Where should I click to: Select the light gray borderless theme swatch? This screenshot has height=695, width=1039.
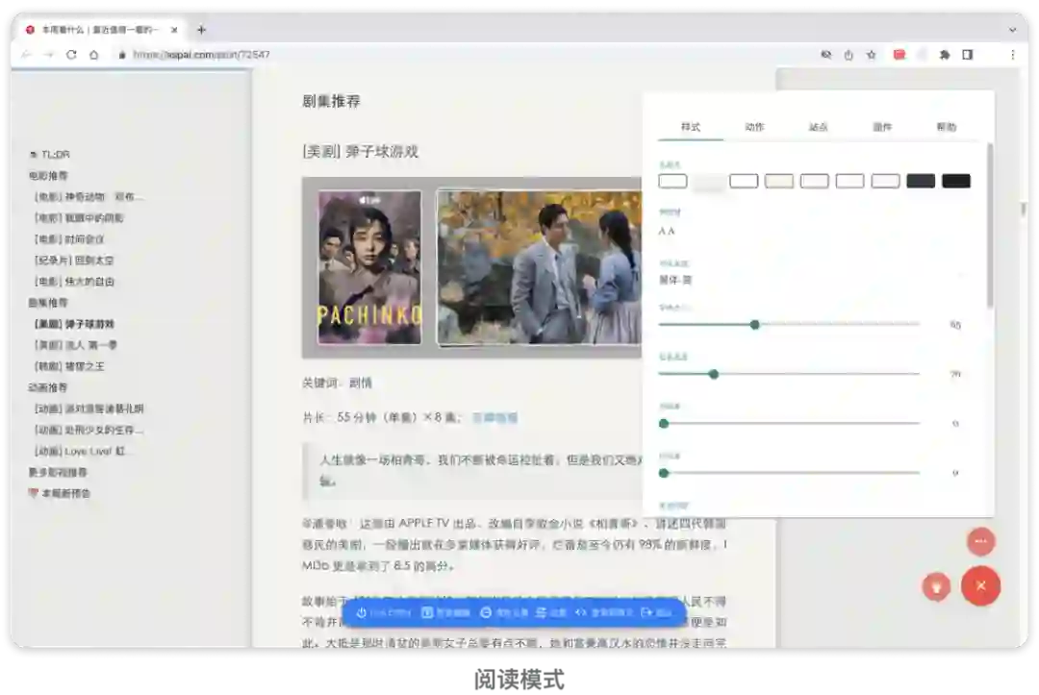(x=708, y=182)
